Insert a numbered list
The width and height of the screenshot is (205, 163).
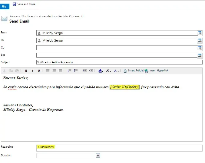[x=69, y=71]
